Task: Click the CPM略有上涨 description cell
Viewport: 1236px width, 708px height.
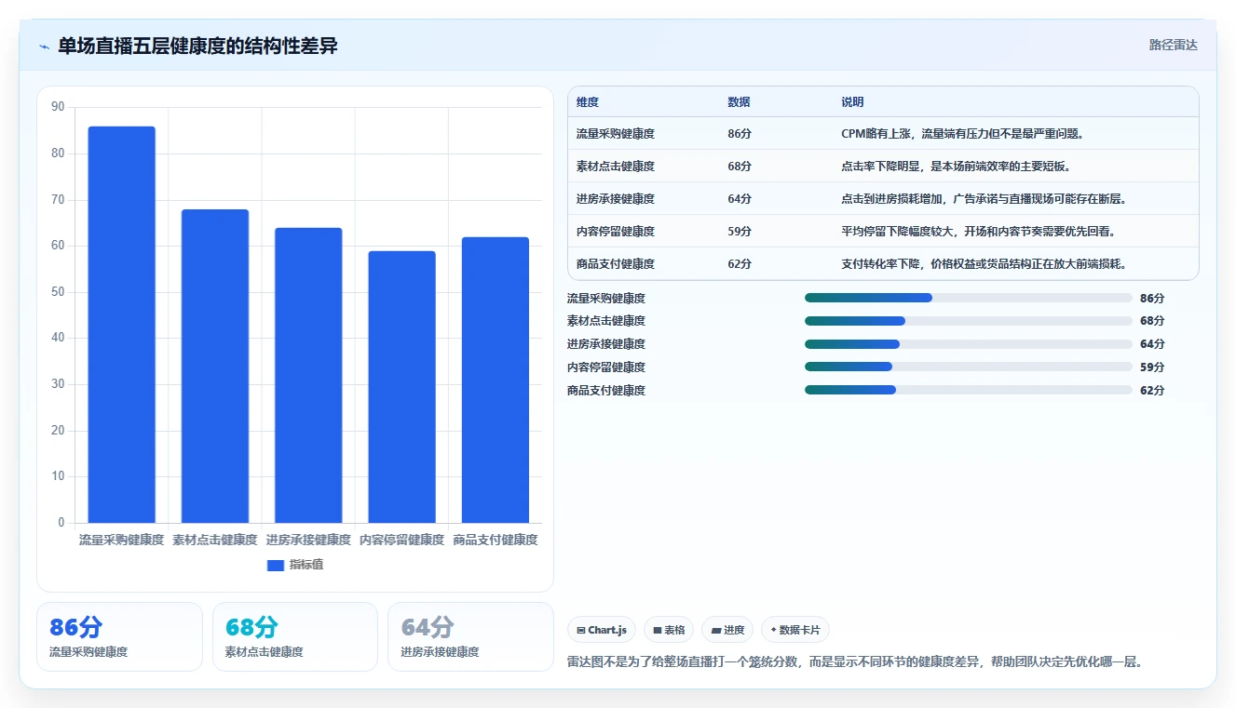Action: tap(962, 134)
